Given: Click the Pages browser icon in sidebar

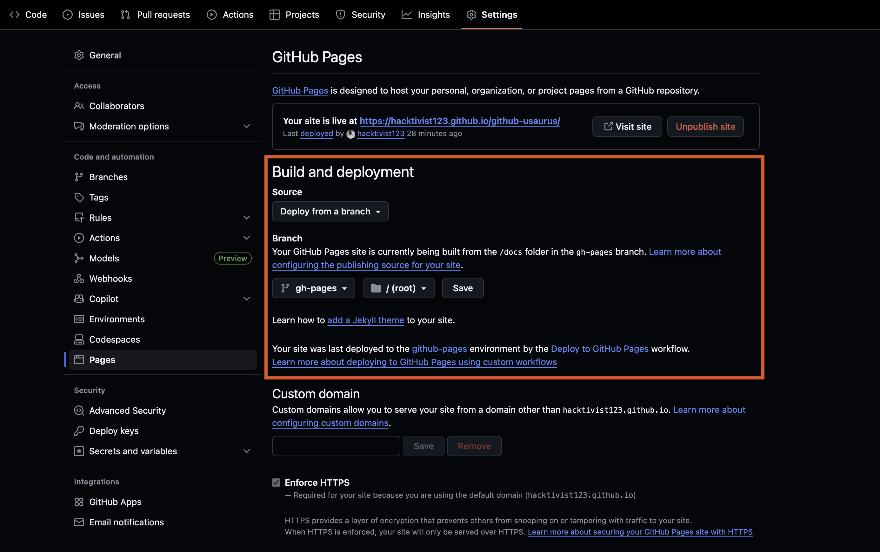Looking at the screenshot, I should click(x=79, y=360).
